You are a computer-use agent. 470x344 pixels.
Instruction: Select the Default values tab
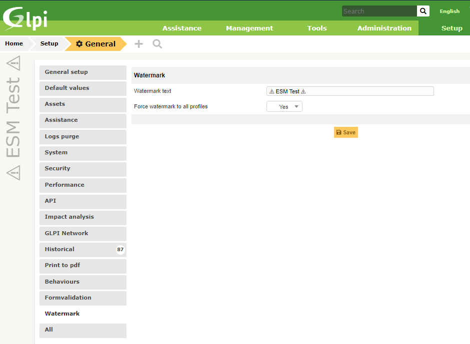[82, 88]
